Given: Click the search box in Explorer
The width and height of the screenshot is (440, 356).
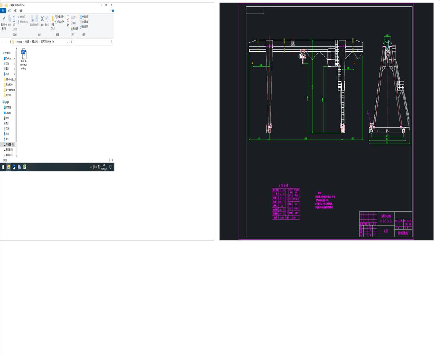Looking at the screenshot, I should pyautogui.click(x=93, y=42).
